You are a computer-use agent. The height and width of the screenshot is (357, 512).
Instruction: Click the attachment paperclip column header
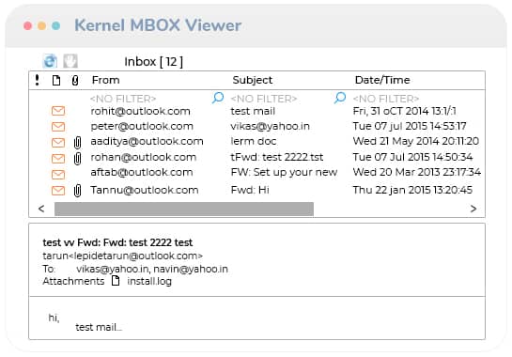(75, 81)
